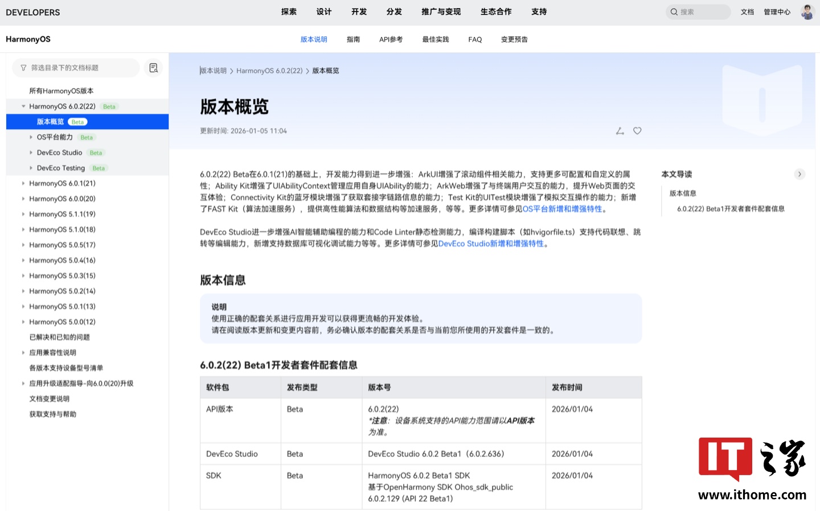Select the highlighted 版本概览 entry

click(51, 121)
